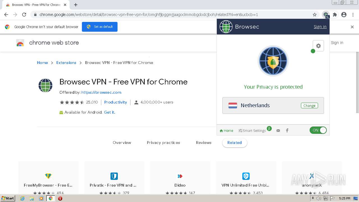Click Get it Android link
The width and height of the screenshot is (359, 202).
[110, 112]
